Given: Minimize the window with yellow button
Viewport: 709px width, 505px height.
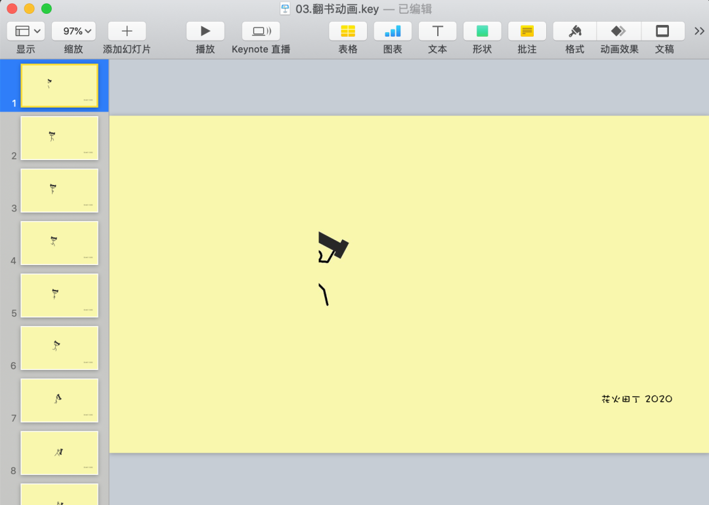Looking at the screenshot, I should [30, 9].
